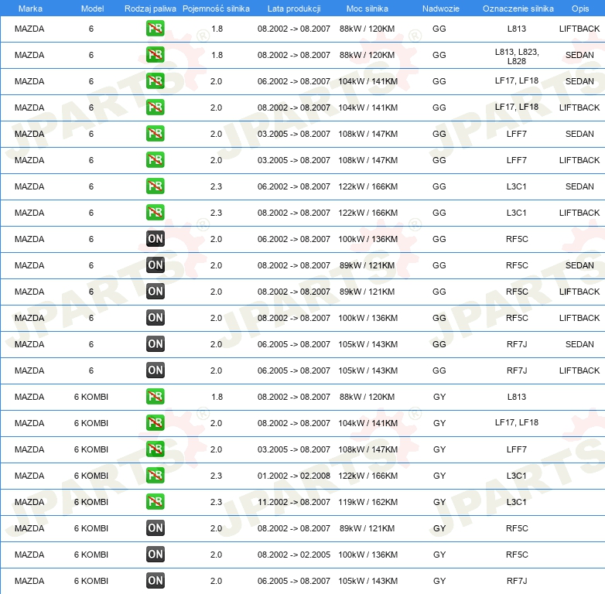Click diesel ON icon in RF7J Liftback row
Screen dimensions: 605x594
pos(155,370)
